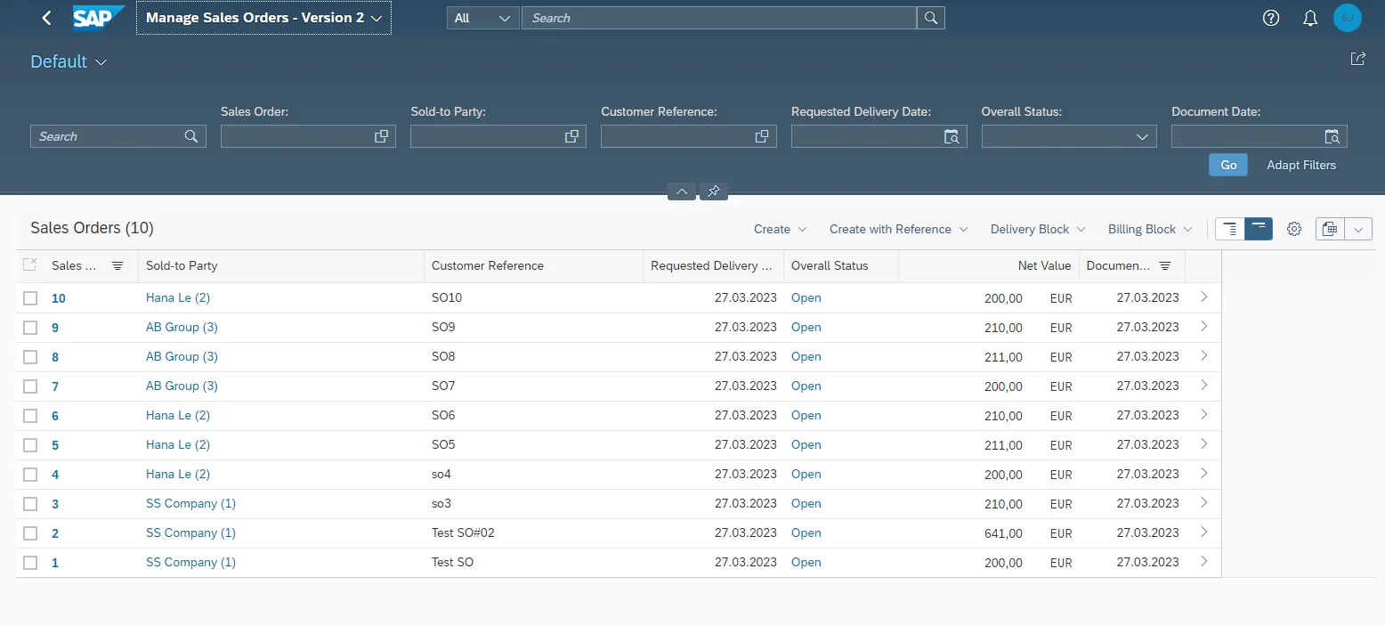This screenshot has height=626, width=1385.
Task: Open the notifications bell
Action: pyautogui.click(x=1309, y=18)
